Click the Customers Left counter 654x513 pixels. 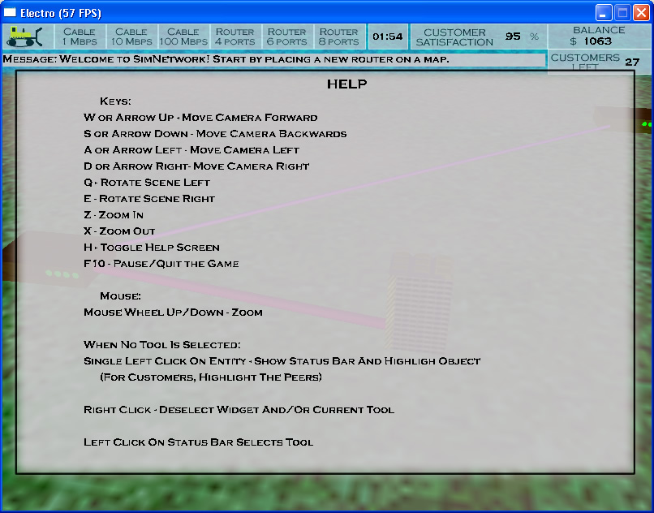[x=599, y=62]
